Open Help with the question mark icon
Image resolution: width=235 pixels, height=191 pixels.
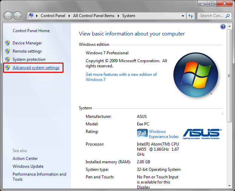223,27
